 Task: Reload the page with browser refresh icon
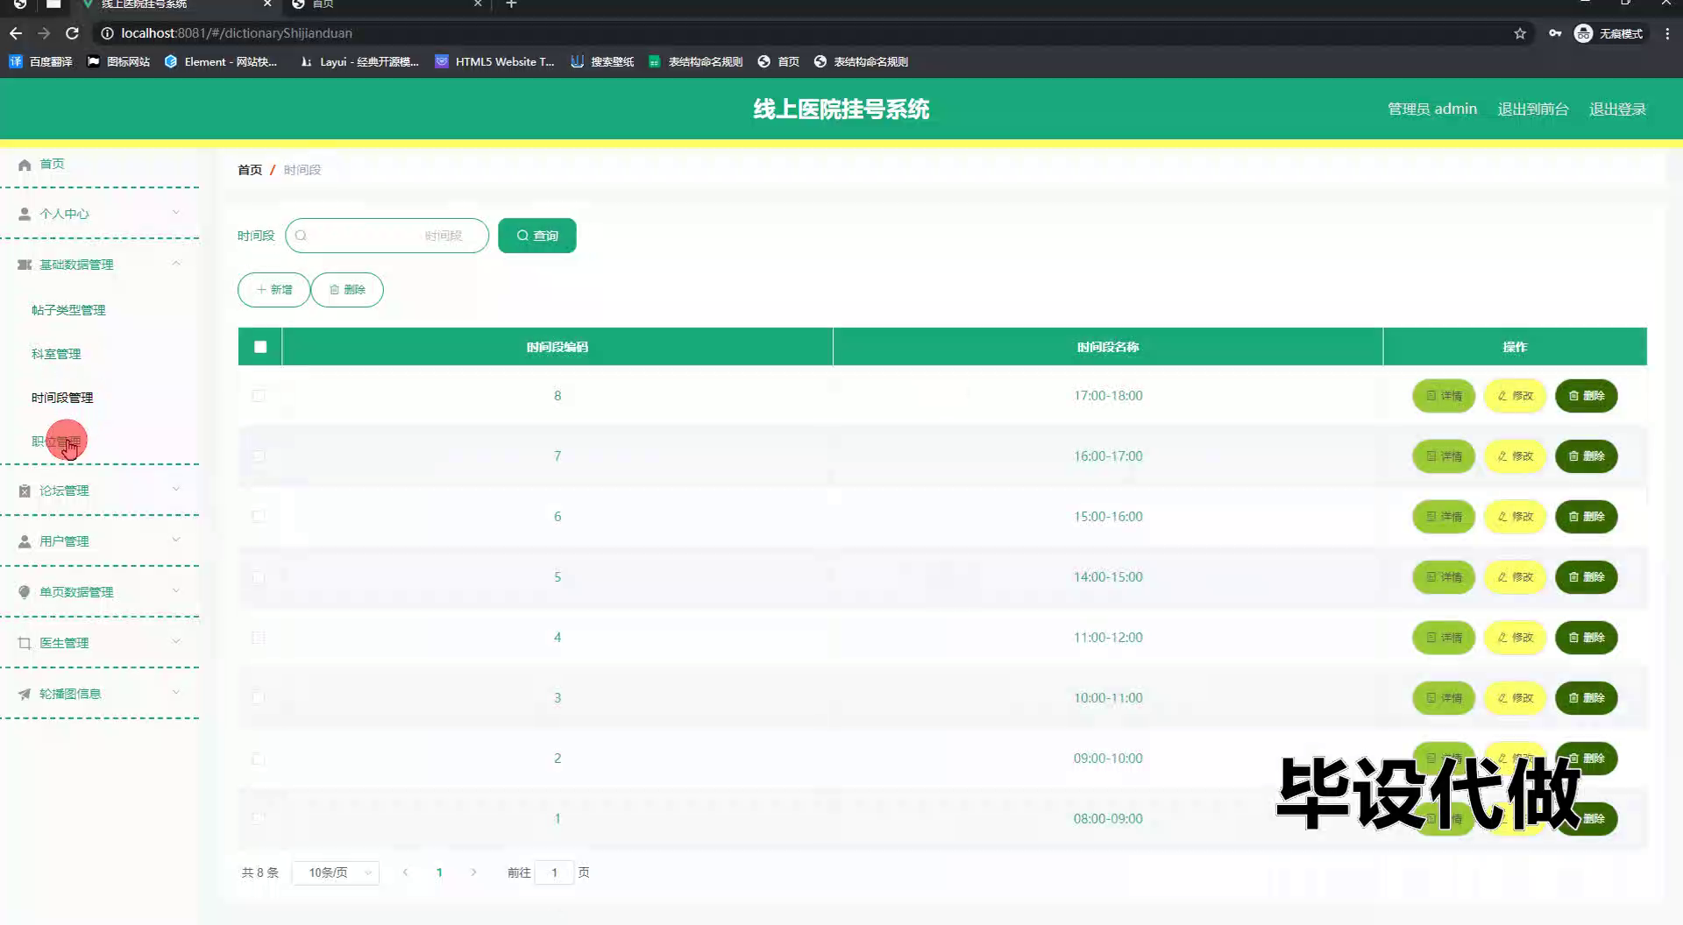pyautogui.click(x=73, y=33)
